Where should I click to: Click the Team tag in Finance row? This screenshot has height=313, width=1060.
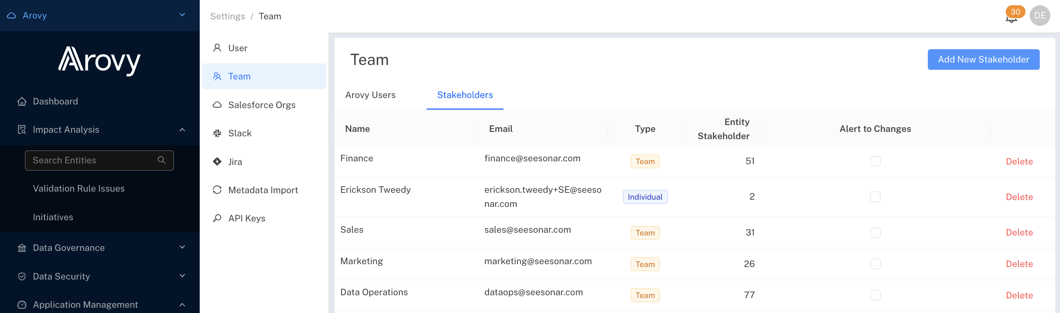coord(645,161)
